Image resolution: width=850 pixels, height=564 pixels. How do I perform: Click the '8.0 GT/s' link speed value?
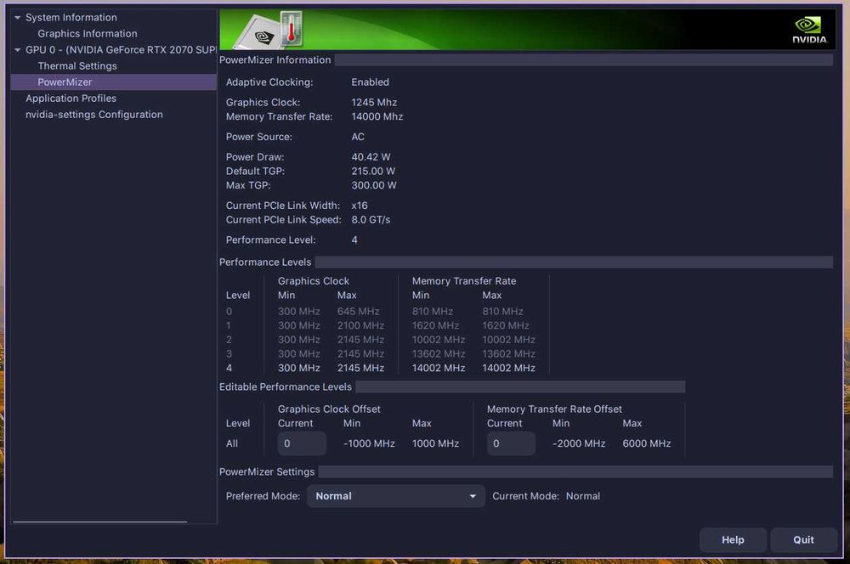(371, 219)
